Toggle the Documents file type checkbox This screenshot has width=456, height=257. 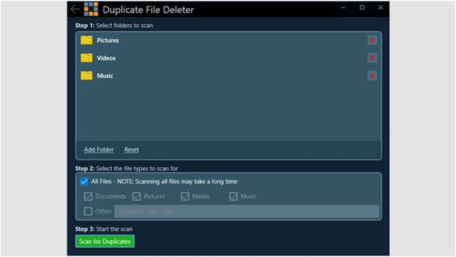[x=88, y=196]
